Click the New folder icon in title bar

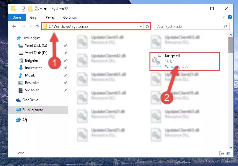click(30, 9)
